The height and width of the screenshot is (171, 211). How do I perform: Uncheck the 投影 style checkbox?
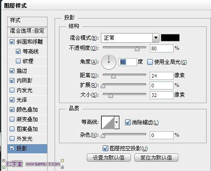pyautogui.click(x=12, y=148)
